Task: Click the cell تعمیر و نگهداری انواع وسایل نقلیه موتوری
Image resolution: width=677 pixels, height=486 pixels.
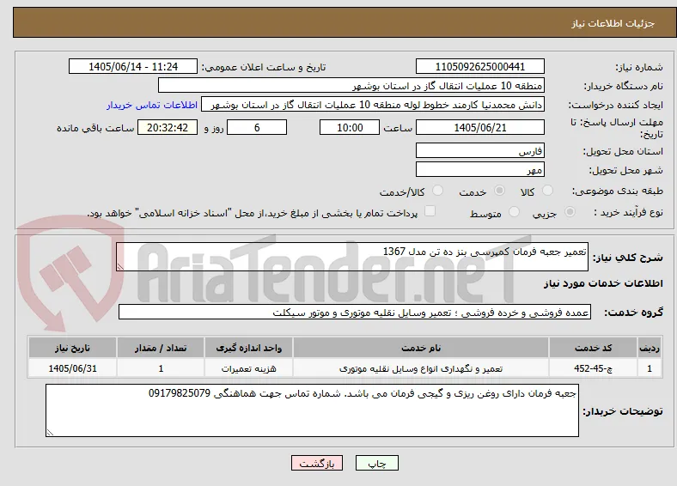Action: click(421, 368)
